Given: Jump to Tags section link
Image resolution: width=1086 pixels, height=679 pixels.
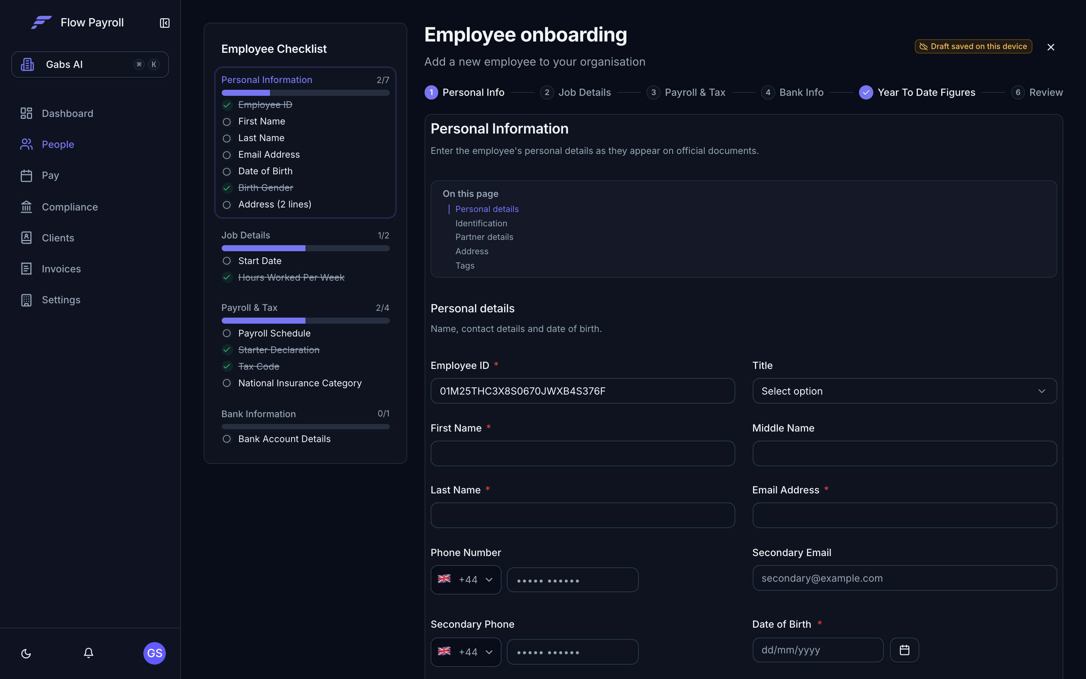Looking at the screenshot, I should (465, 266).
